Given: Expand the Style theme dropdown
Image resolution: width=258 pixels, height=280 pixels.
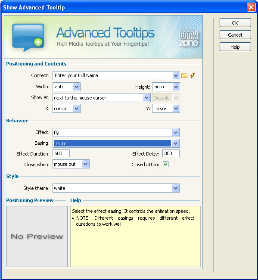Looking at the screenshot, I should coord(175,188).
